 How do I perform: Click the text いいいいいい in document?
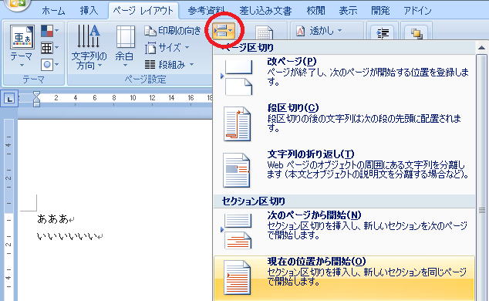67,236
